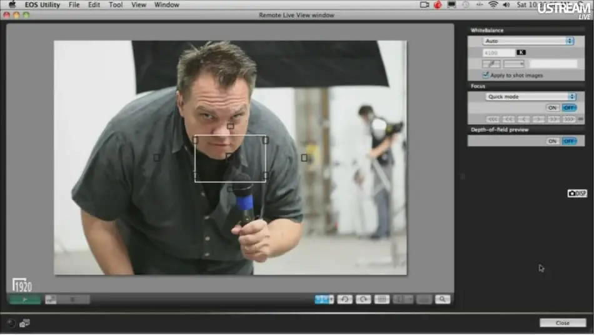Select the far right AF point
595x335 pixels.
tap(304, 157)
